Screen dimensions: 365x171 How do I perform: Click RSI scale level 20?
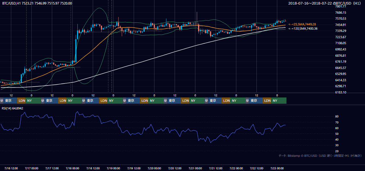coord(337,151)
